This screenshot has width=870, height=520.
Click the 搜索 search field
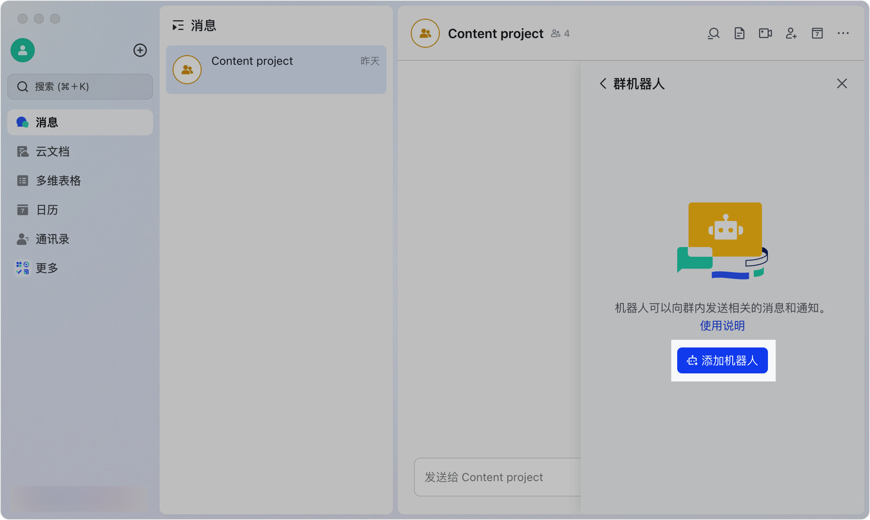[80, 87]
